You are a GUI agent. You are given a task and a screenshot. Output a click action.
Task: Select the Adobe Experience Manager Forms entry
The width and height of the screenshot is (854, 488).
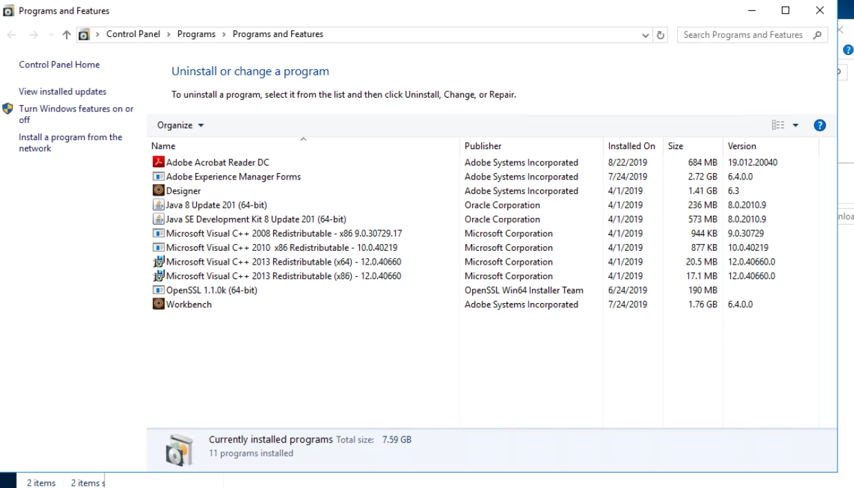pyautogui.click(x=233, y=177)
